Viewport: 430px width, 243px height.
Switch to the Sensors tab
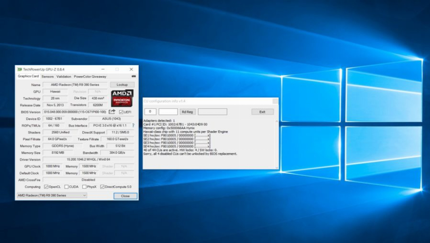click(48, 77)
